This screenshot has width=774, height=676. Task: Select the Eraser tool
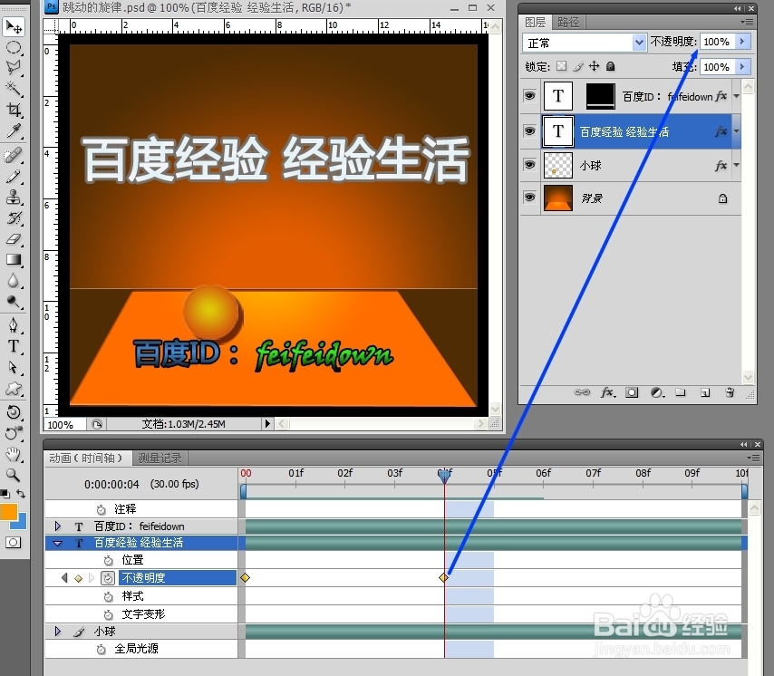[x=14, y=239]
